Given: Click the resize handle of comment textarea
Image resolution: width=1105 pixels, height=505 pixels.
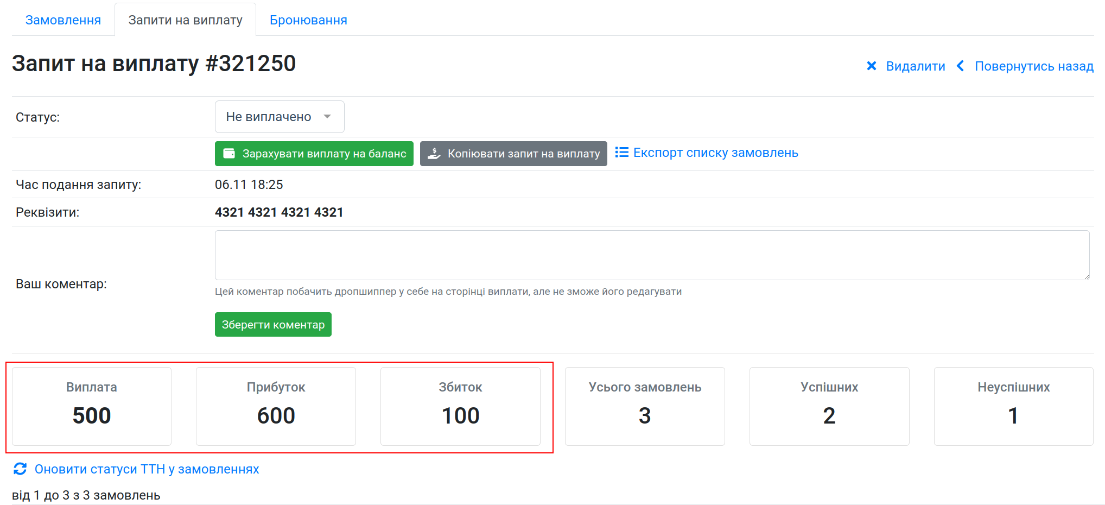Looking at the screenshot, I should pyautogui.click(x=1086, y=277).
